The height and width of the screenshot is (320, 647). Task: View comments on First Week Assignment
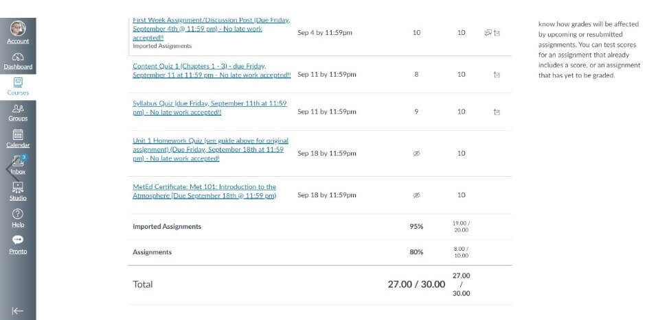click(x=488, y=33)
